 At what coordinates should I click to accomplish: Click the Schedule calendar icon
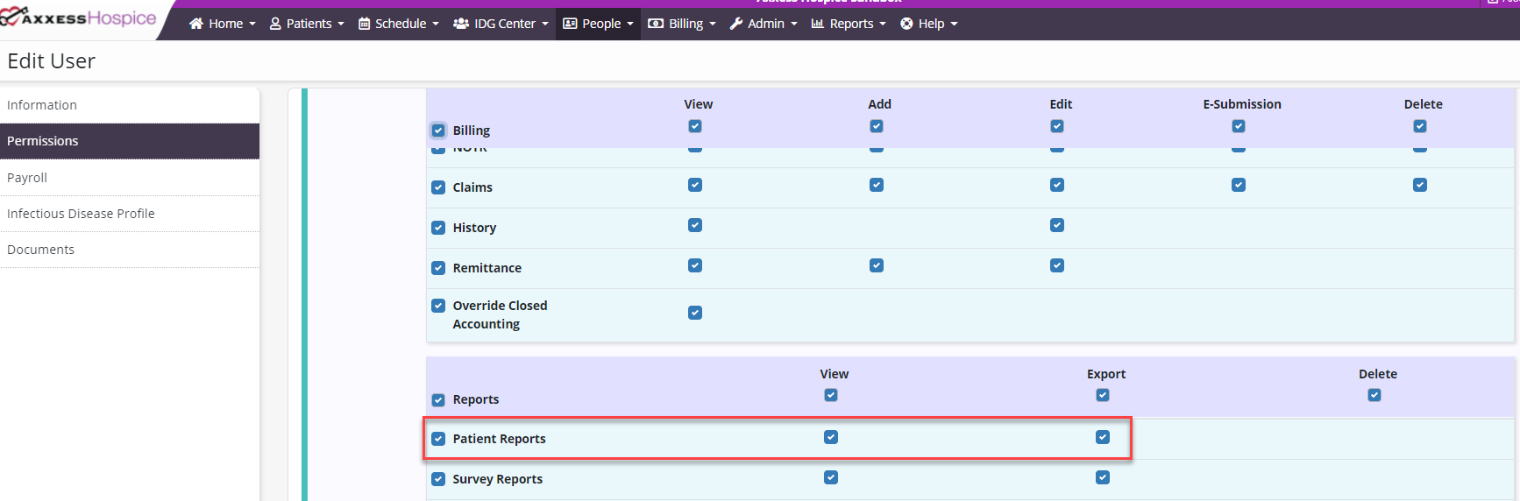[364, 24]
